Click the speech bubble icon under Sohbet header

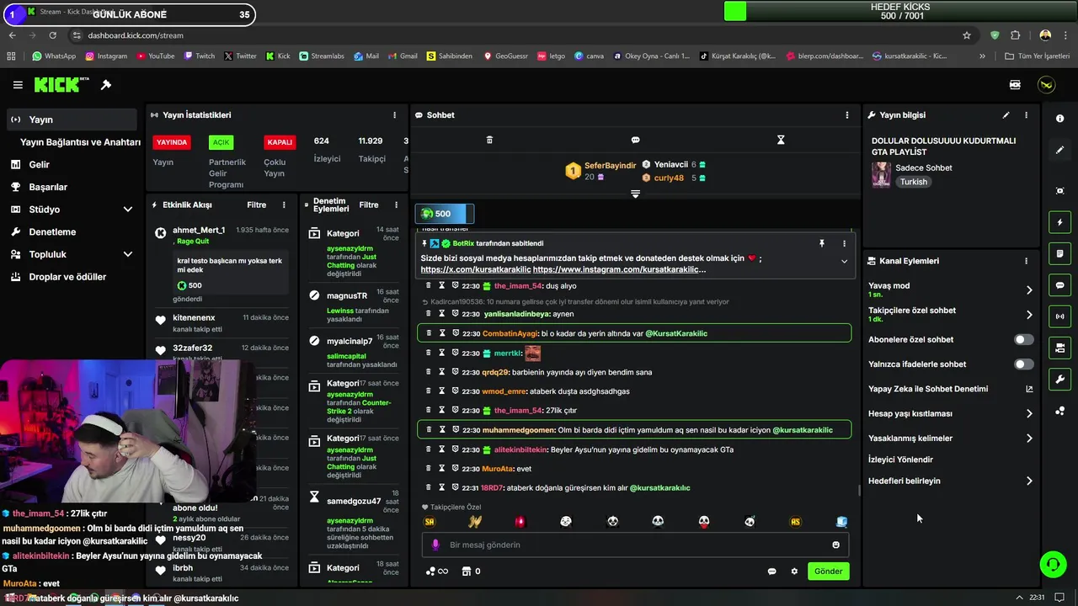coord(635,140)
